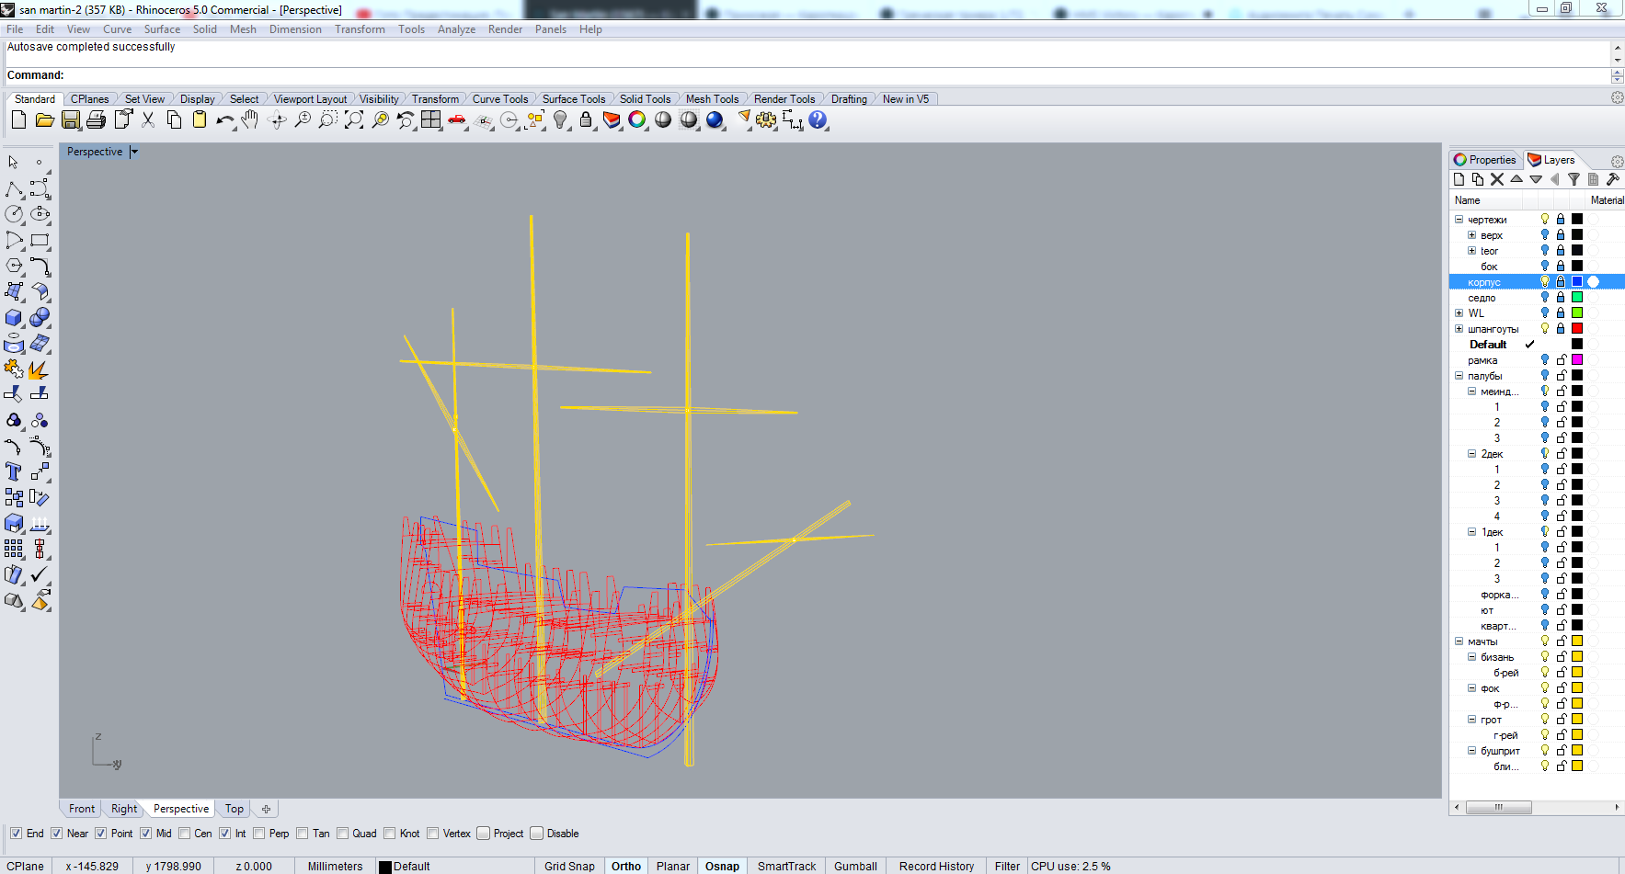The image size is (1625, 874).
Task: Click the Undo arrow icon
Action: coord(223,120)
